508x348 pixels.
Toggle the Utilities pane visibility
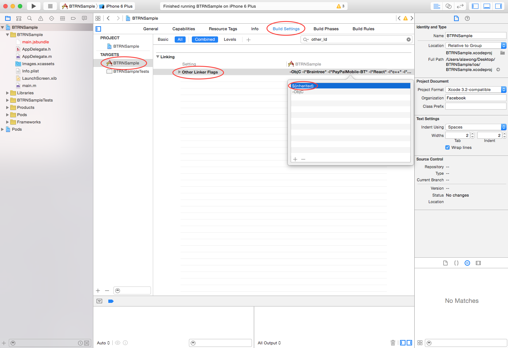point(498,6)
